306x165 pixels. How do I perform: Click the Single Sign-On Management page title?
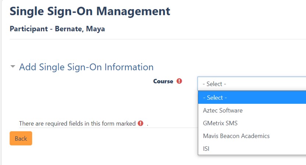coord(90,11)
